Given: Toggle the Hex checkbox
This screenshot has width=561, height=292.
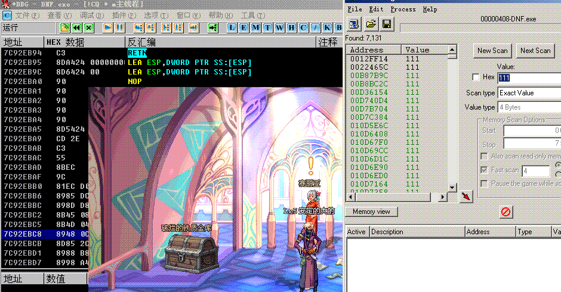Looking at the screenshot, I should pos(476,77).
